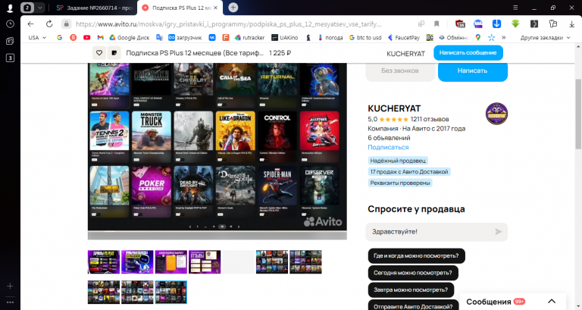The width and height of the screenshot is (582, 310).
Task: Reload the Avito page
Action: (x=49, y=23)
